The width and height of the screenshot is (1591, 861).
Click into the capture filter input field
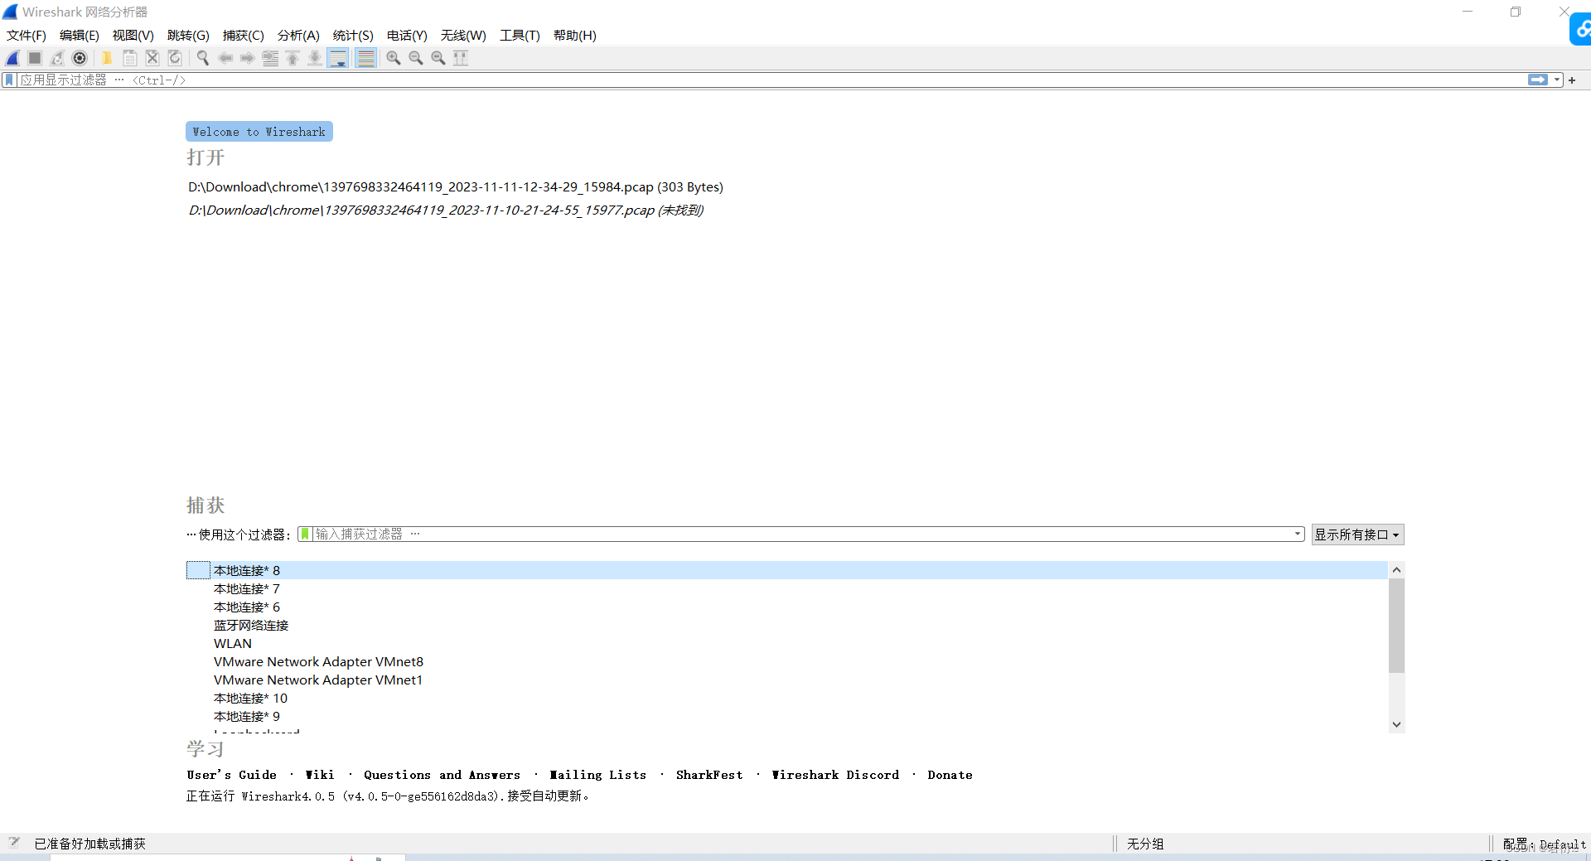[x=802, y=534]
